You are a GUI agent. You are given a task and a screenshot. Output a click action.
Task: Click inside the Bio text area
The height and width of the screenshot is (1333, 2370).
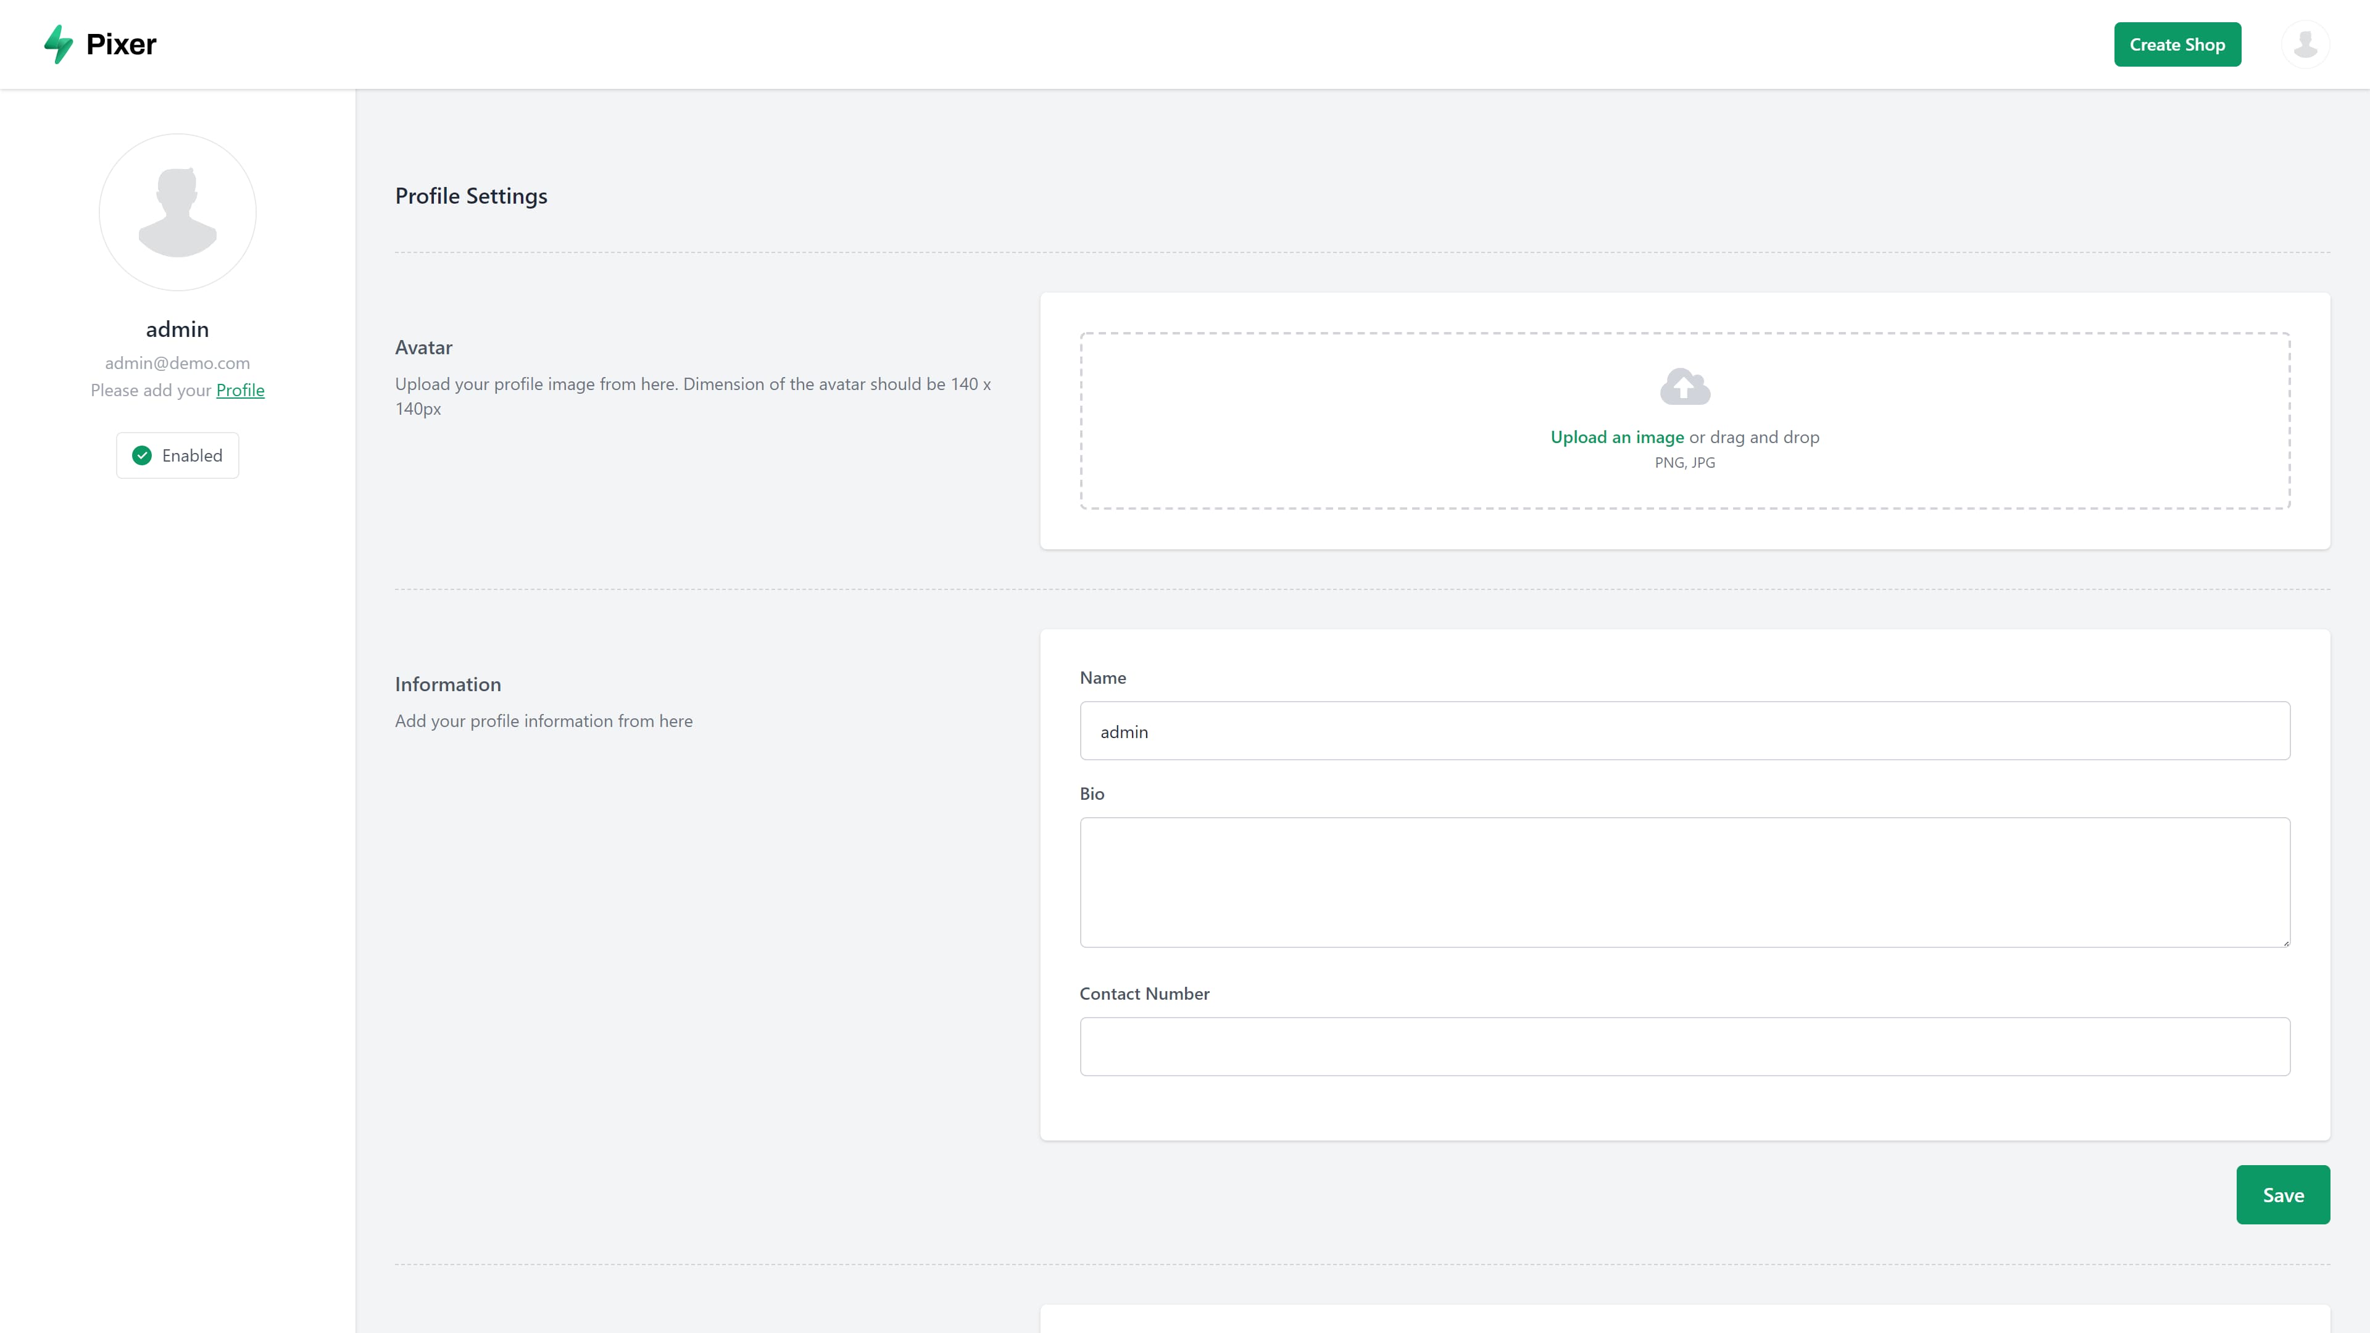coord(1684,881)
